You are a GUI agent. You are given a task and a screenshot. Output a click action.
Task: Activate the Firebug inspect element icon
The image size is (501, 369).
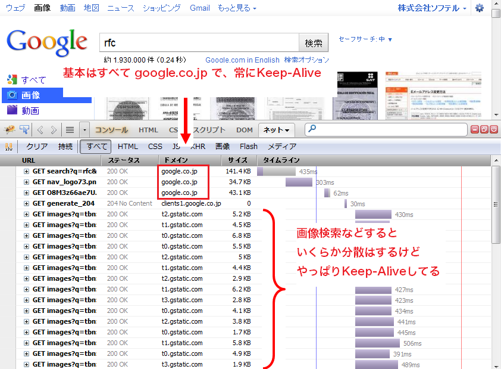tap(24, 129)
